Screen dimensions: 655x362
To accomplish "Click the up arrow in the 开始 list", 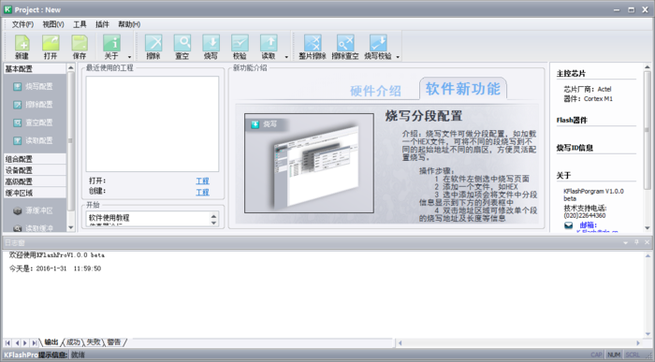I will (214, 216).
